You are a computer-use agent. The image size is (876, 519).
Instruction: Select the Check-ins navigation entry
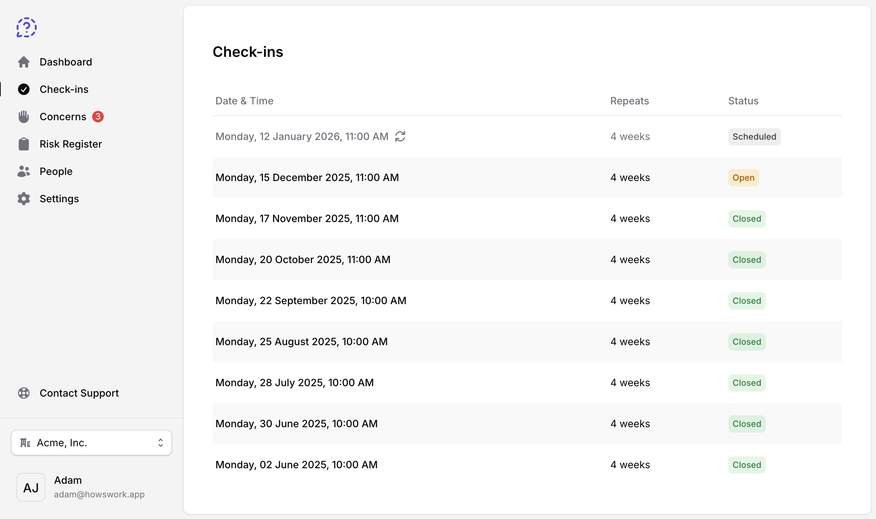64,89
